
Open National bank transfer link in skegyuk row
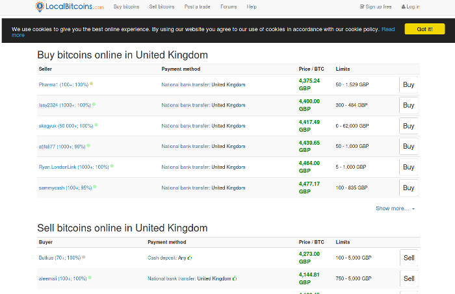coord(185,126)
